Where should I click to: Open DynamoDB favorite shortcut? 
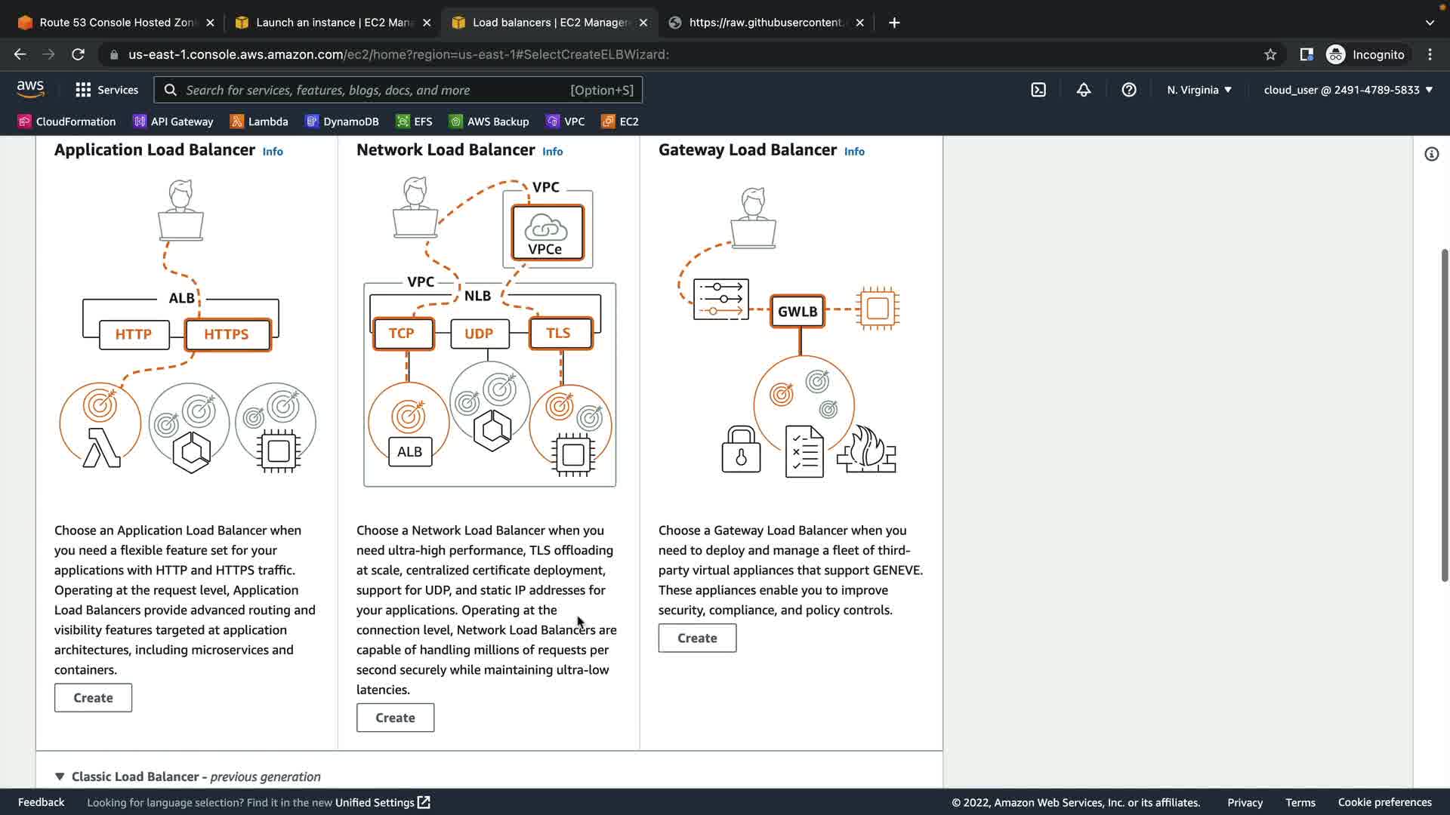click(x=342, y=121)
